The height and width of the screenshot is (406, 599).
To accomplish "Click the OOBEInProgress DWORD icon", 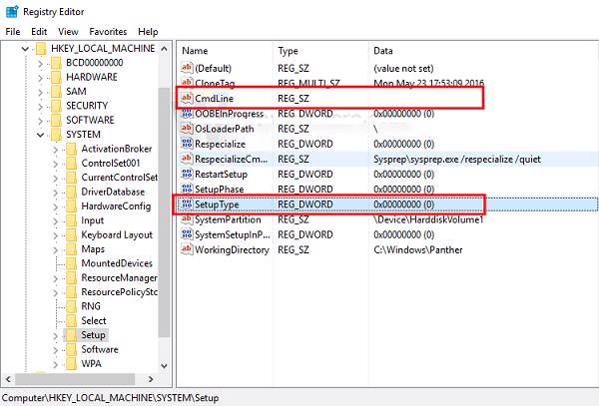I will (187, 114).
